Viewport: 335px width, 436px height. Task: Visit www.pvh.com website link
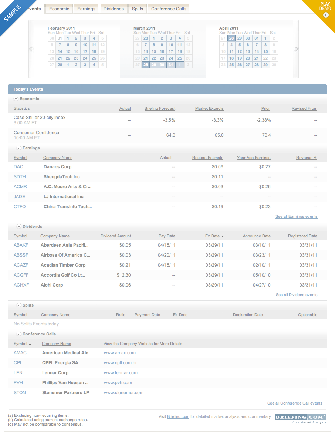coord(118,383)
